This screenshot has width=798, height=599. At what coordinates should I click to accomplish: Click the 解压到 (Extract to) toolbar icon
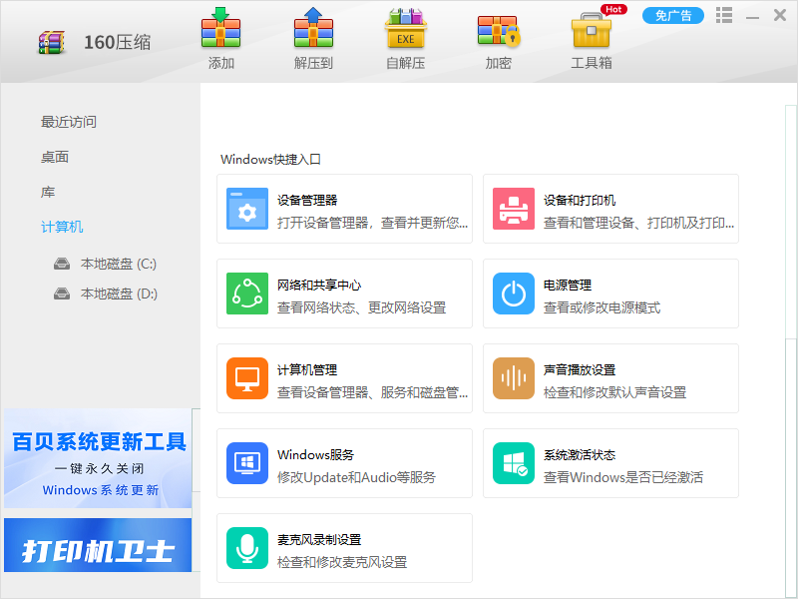[x=313, y=28]
